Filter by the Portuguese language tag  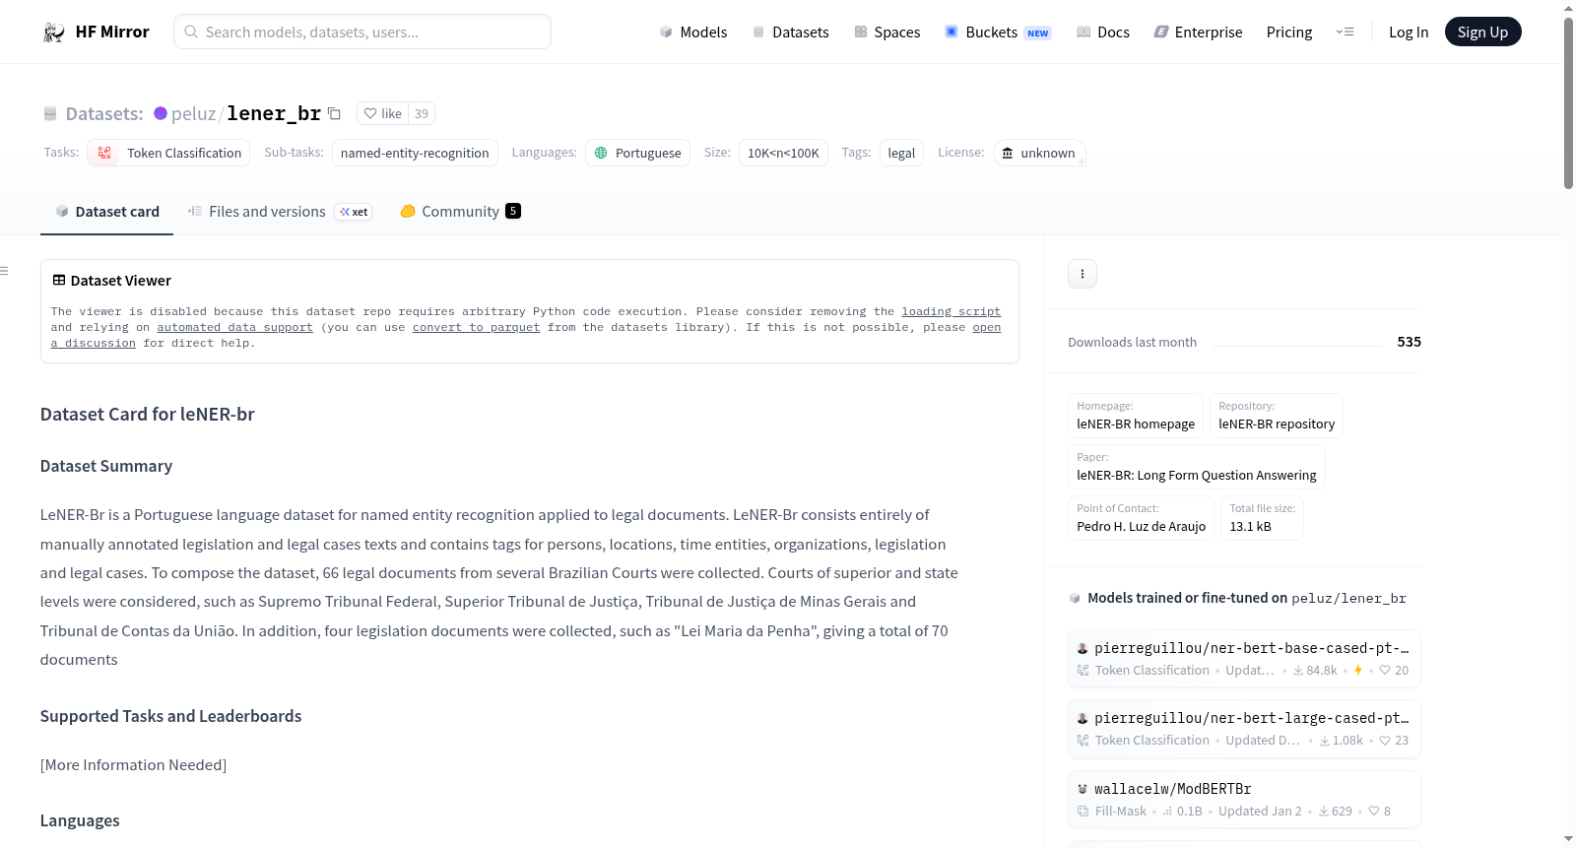coord(637,153)
